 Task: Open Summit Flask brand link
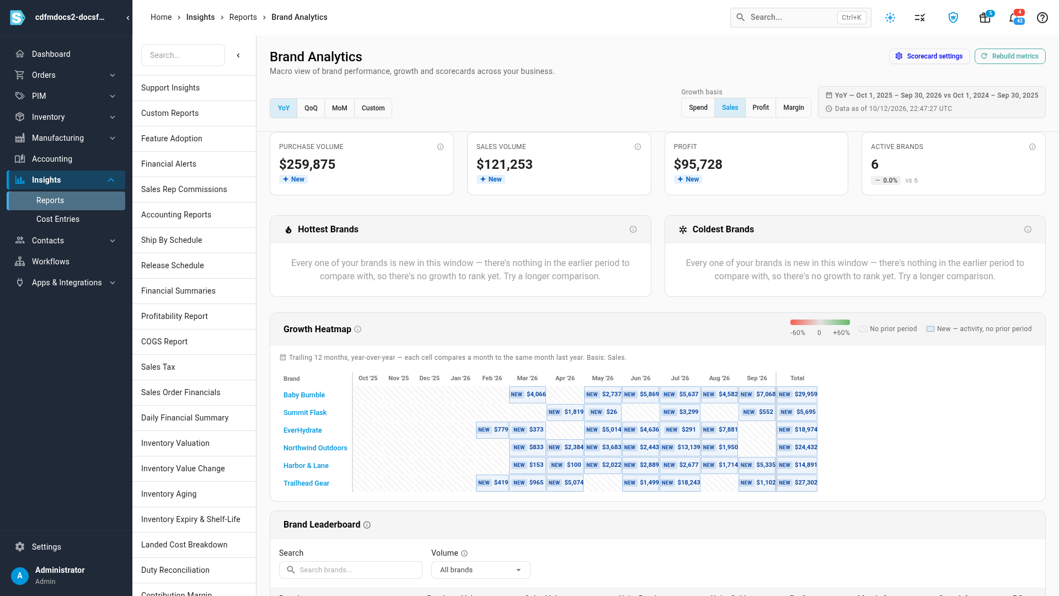(x=305, y=413)
